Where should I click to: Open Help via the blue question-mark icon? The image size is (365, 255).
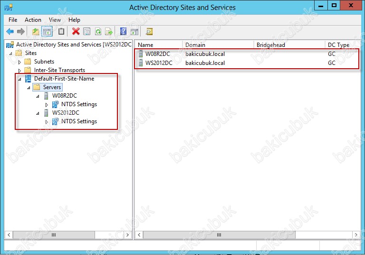coord(123,31)
